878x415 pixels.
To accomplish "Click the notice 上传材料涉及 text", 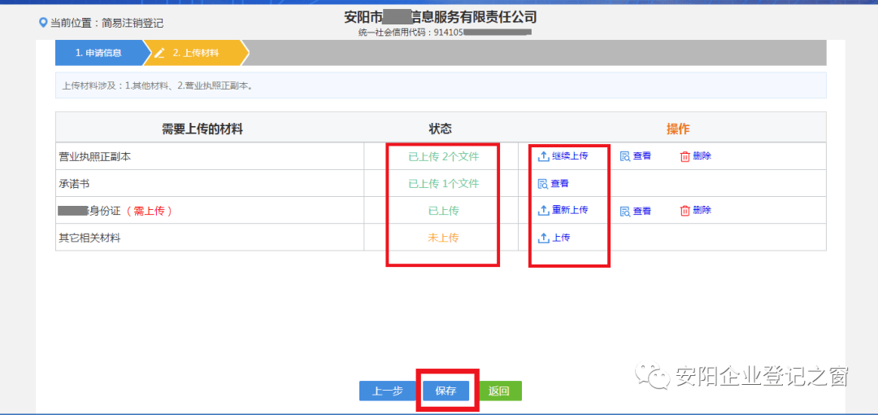I will [x=158, y=87].
